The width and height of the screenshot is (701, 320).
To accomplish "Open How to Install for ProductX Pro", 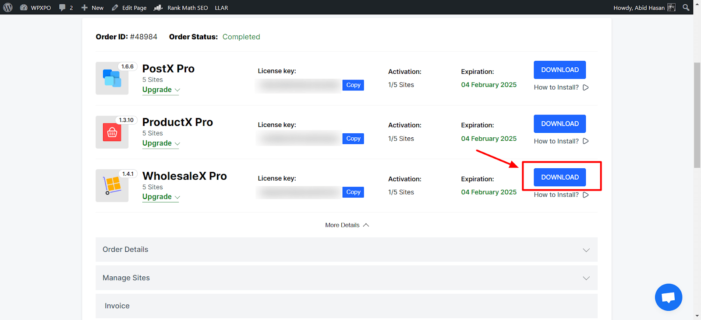I will pos(561,141).
